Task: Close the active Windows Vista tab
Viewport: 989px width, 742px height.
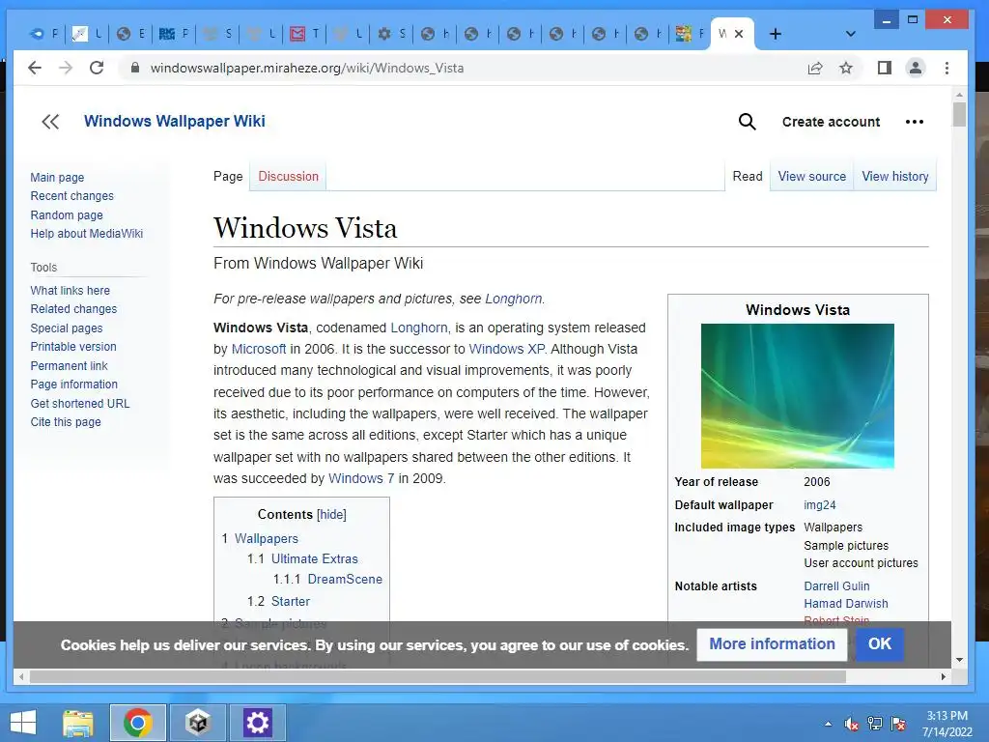Action: [739, 34]
